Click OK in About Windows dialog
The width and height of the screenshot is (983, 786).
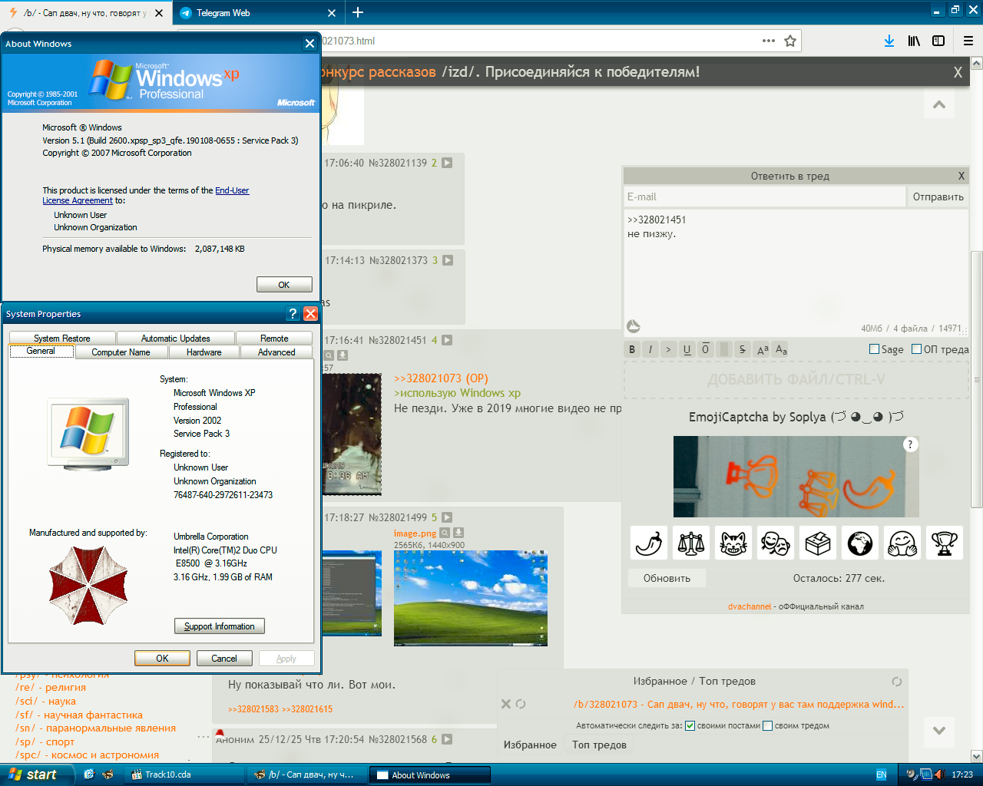pos(284,285)
